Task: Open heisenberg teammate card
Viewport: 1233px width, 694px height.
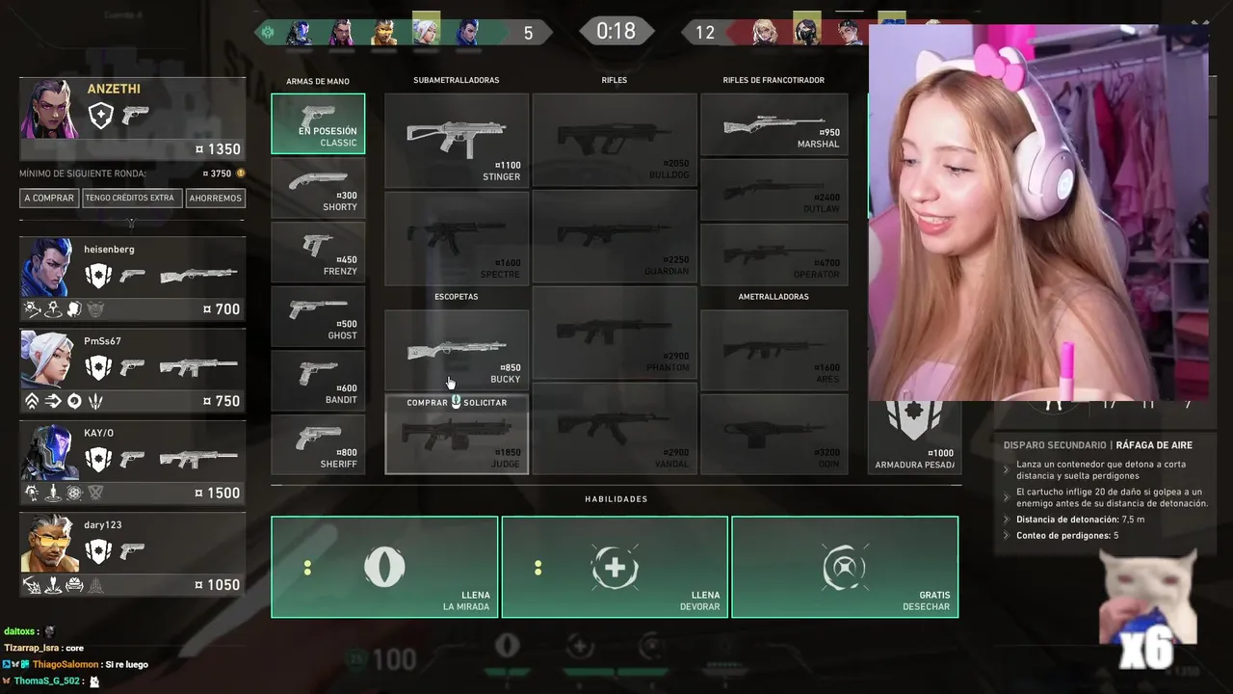Action: 133,280
